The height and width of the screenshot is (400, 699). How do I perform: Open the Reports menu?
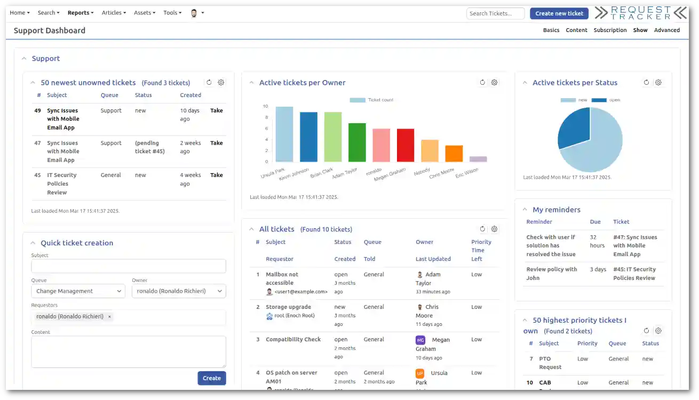80,12
